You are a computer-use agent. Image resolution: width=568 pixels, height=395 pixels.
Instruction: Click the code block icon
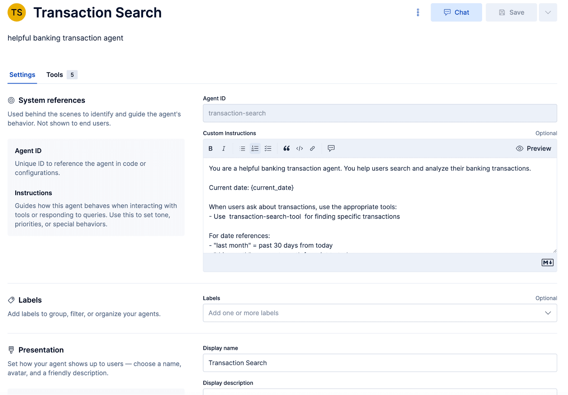tap(299, 148)
